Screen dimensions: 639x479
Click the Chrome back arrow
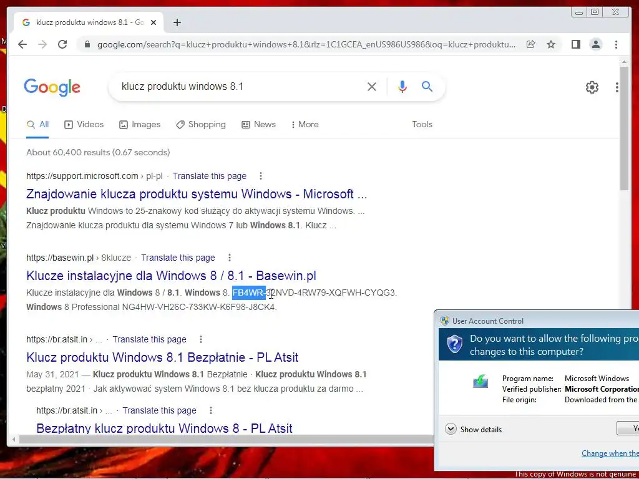tap(22, 44)
